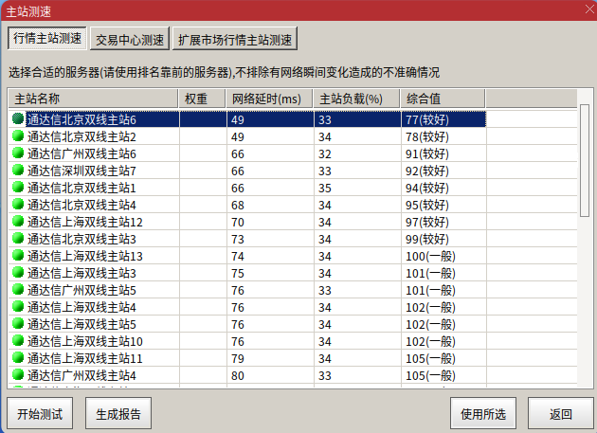
Task: Click 返回 button
Action: tap(560, 414)
